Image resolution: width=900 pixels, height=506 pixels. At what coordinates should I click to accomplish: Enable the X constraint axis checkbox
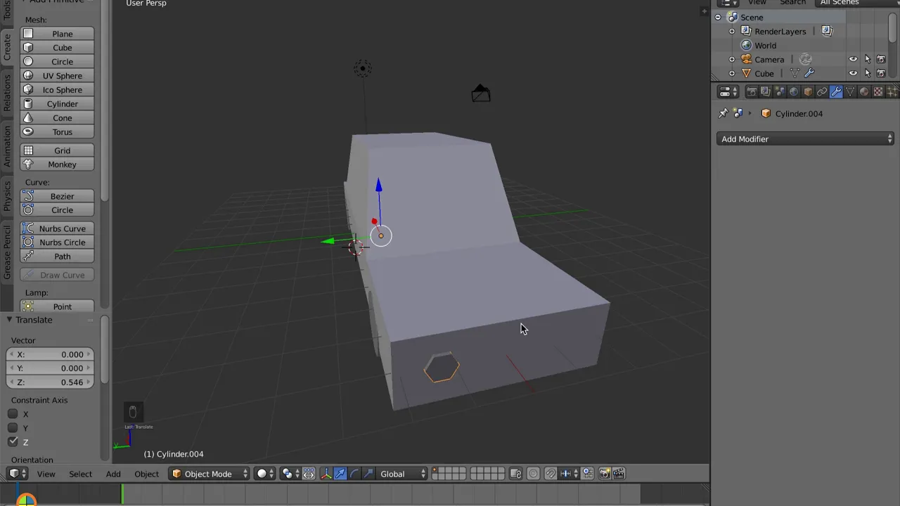pos(13,414)
